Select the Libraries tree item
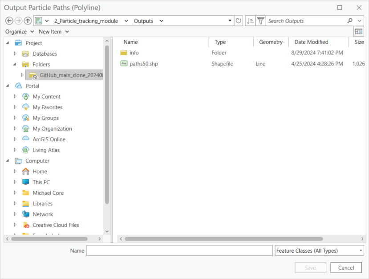This screenshot has height=279, width=369. [42, 204]
